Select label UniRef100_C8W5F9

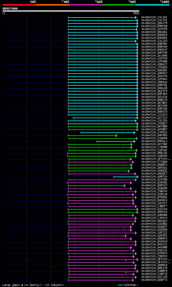[x=154, y=271]
